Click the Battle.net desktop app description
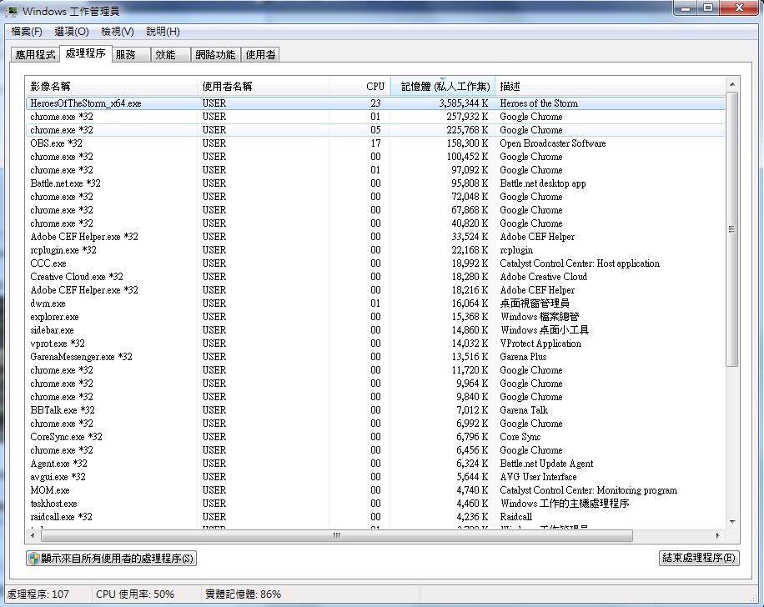764x607 pixels. (x=543, y=183)
